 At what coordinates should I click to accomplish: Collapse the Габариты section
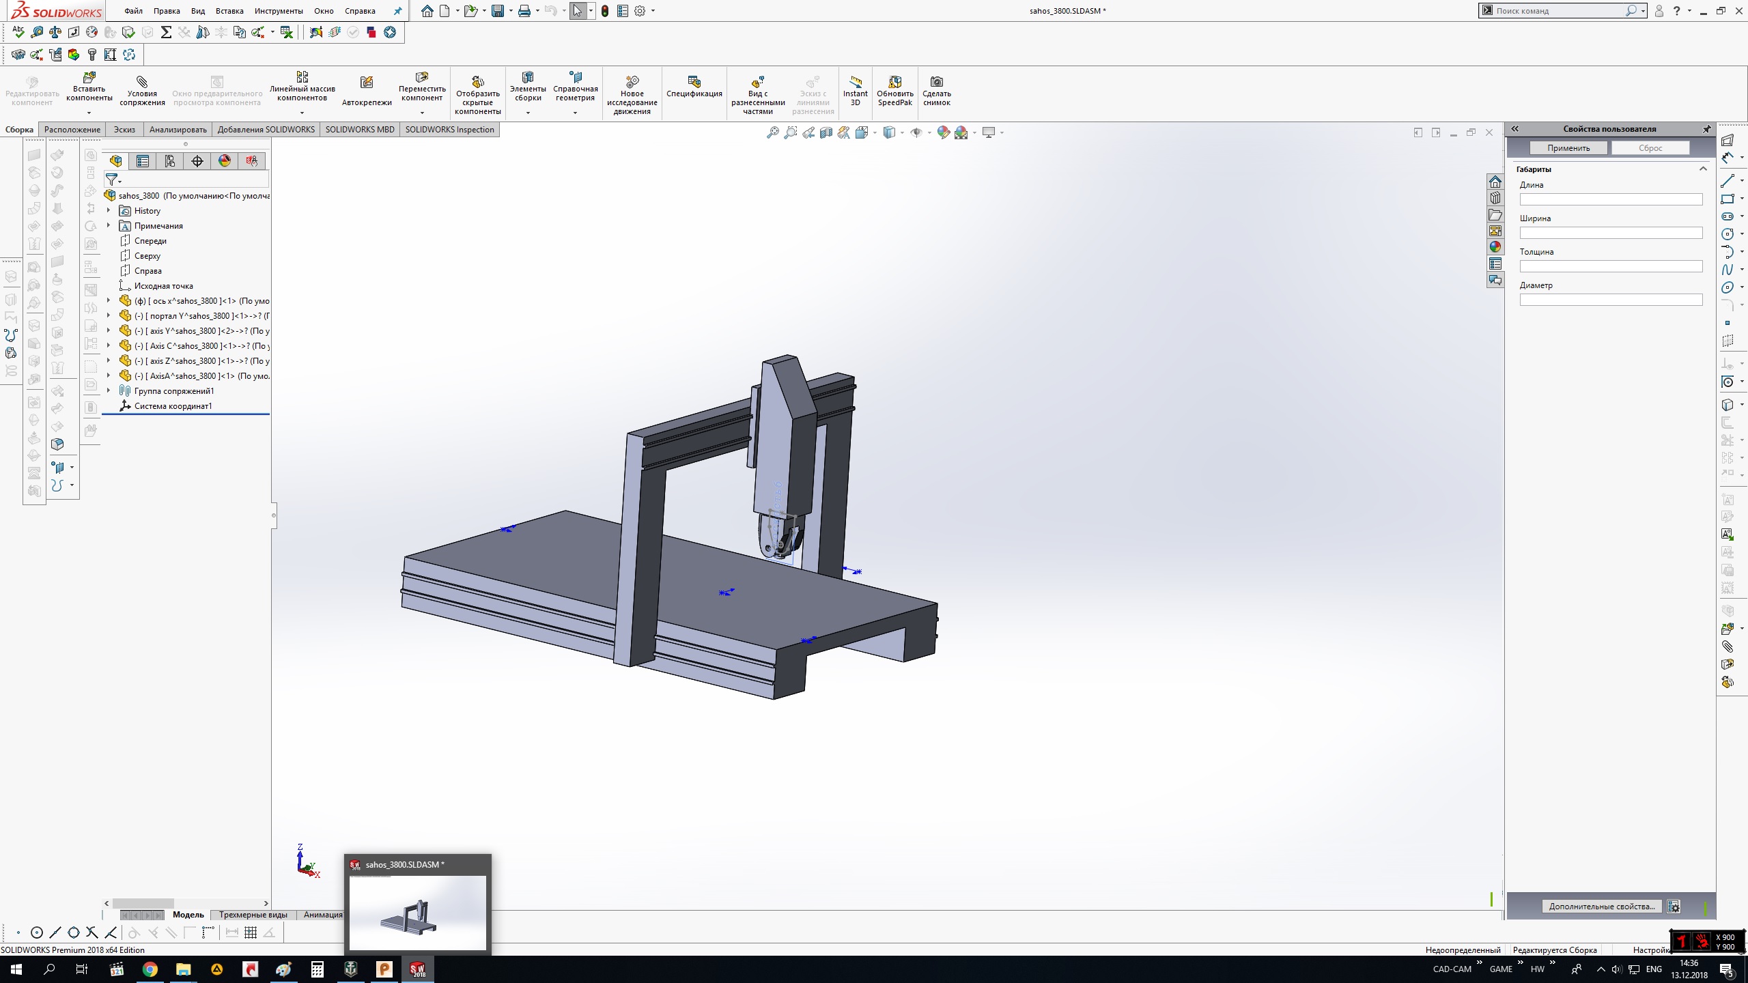[x=1703, y=169]
